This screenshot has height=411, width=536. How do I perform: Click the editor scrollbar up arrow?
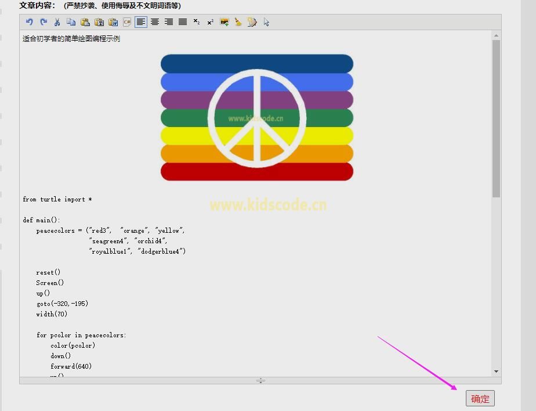pos(496,35)
